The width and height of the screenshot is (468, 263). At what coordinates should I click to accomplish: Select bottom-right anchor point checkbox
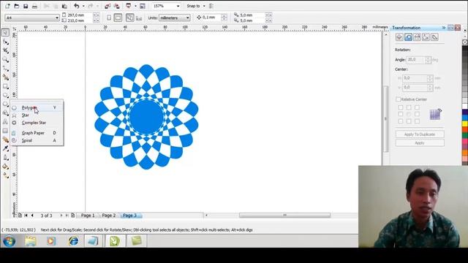(417, 121)
